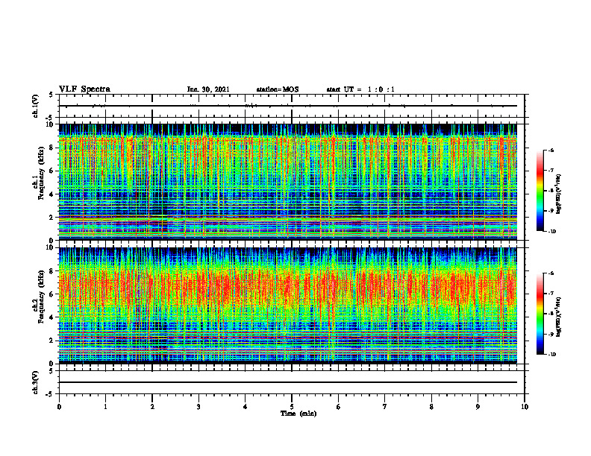Click the ch.3 flat waveform trace line

pos(288,382)
